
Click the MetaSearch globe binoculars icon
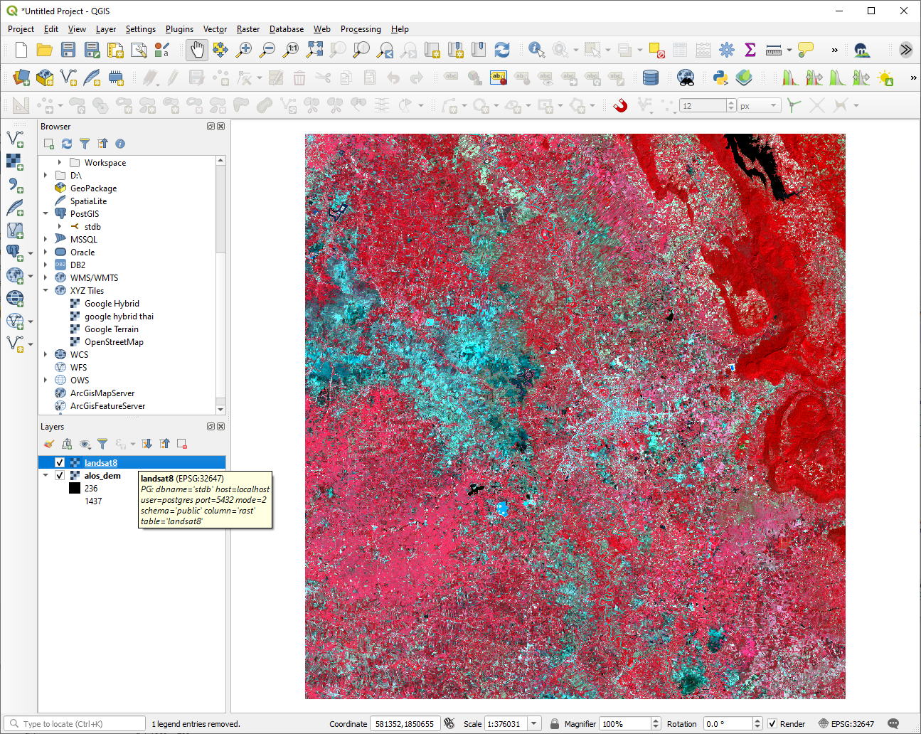(x=686, y=78)
